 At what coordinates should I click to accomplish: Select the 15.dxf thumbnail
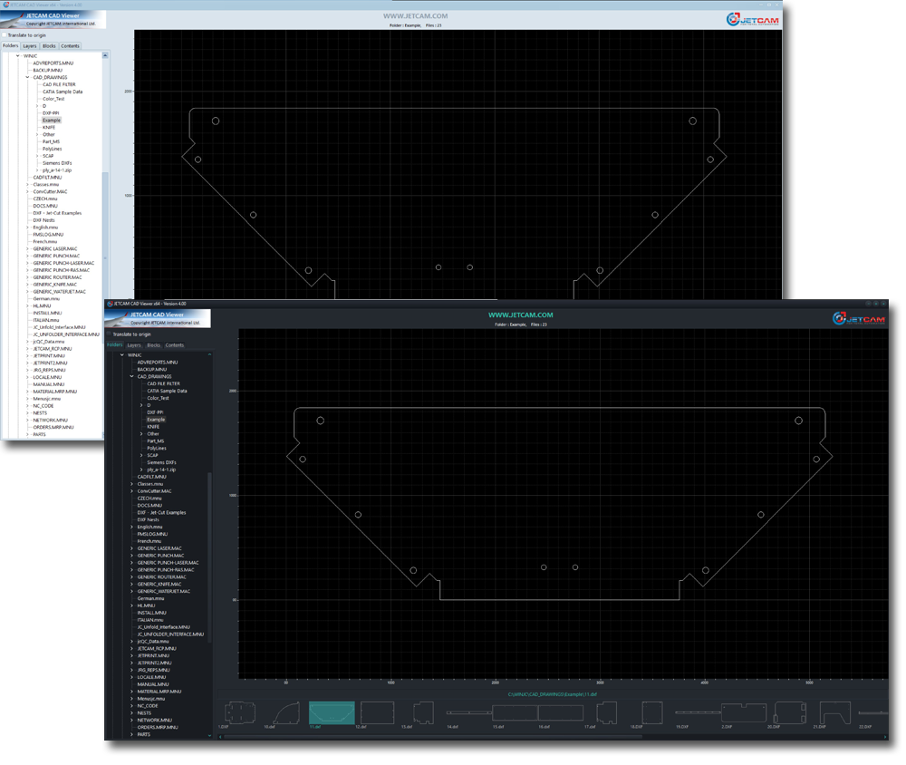coord(515,713)
